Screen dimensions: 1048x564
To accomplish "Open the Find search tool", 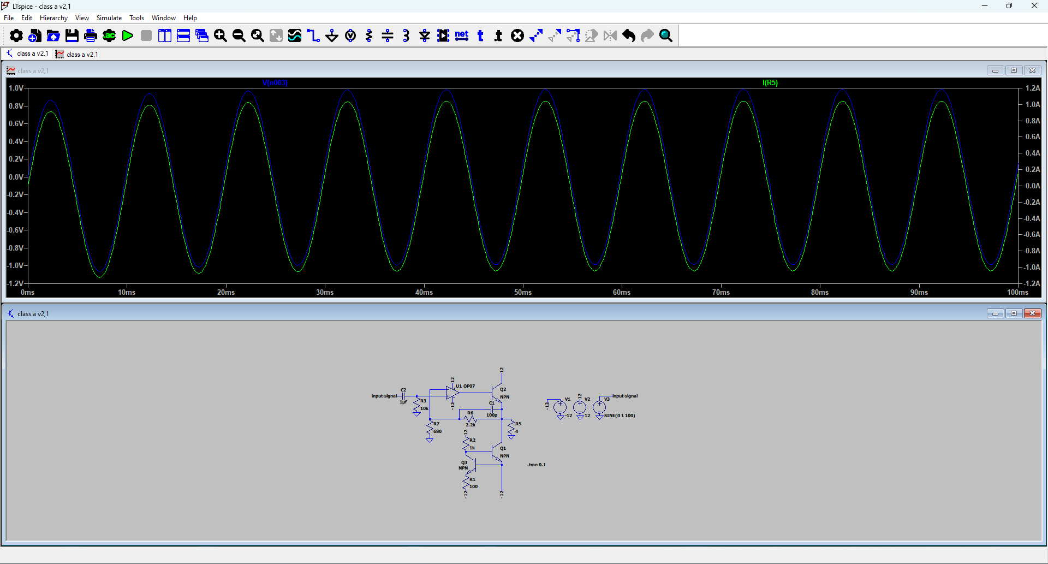I will tap(666, 36).
